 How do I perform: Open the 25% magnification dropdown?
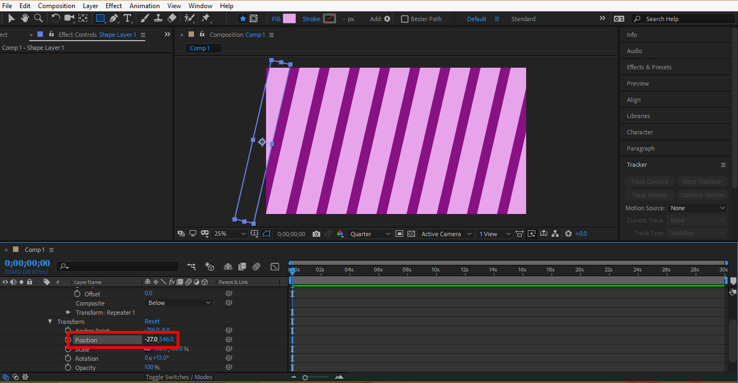230,234
